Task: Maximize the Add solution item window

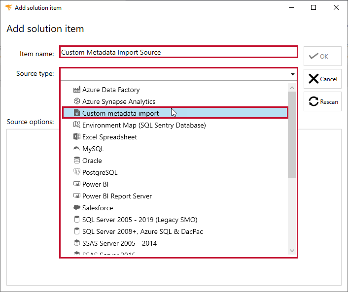Action: click(313, 7)
